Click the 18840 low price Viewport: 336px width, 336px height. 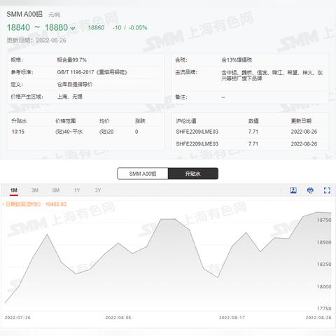tap(18, 27)
